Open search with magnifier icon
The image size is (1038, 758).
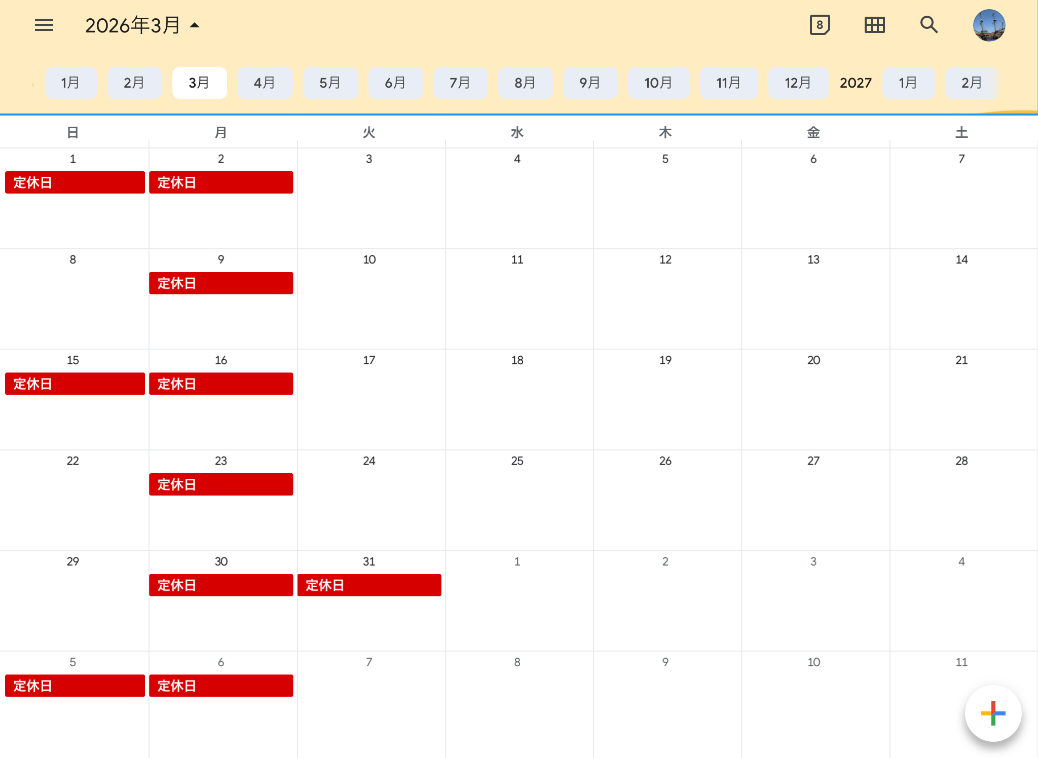[929, 25]
